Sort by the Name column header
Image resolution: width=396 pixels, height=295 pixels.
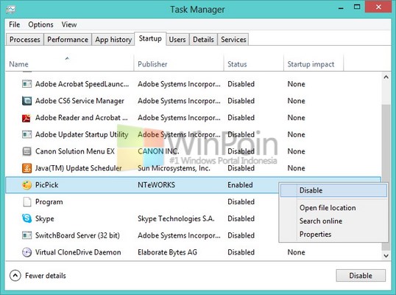coord(70,63)
